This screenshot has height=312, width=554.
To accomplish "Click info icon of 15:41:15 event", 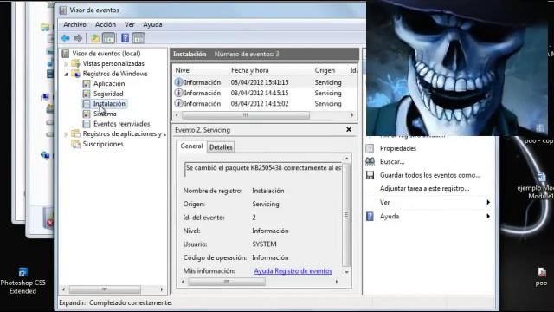I will click(179, 82).
